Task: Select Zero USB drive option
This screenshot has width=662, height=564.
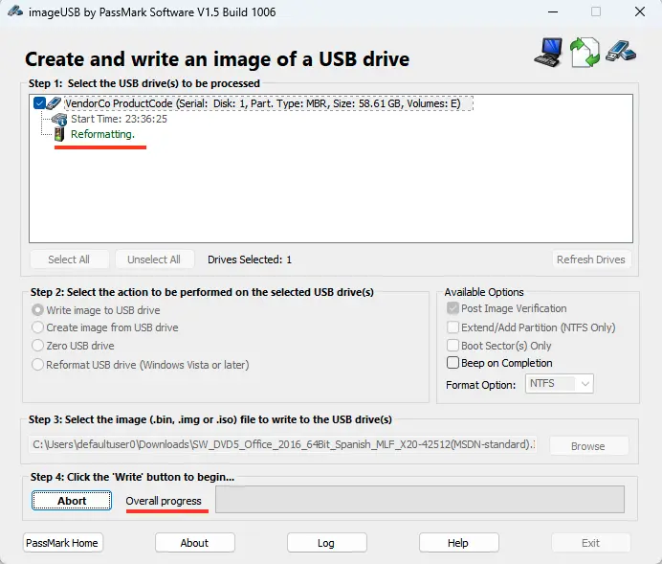Action: click(x=37, y=346)
